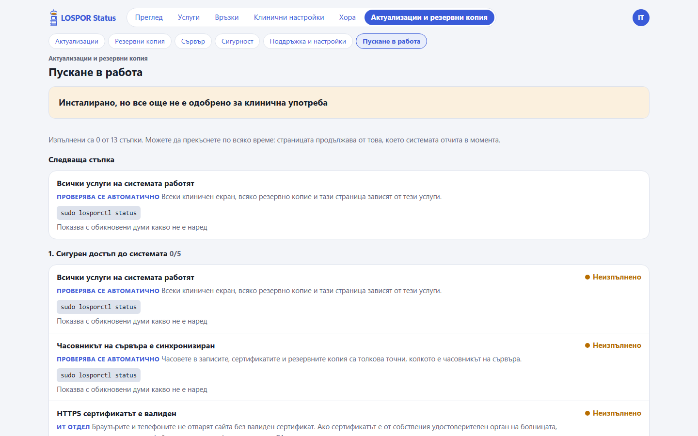Open Поддръжка и настройки sub-tab
Viewport: 698px width, 436px height.
308,41
